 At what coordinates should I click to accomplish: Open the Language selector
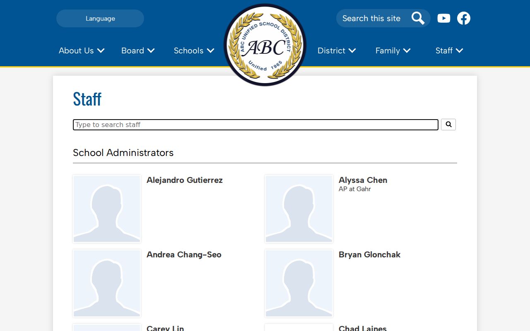(x=100, y=18)
